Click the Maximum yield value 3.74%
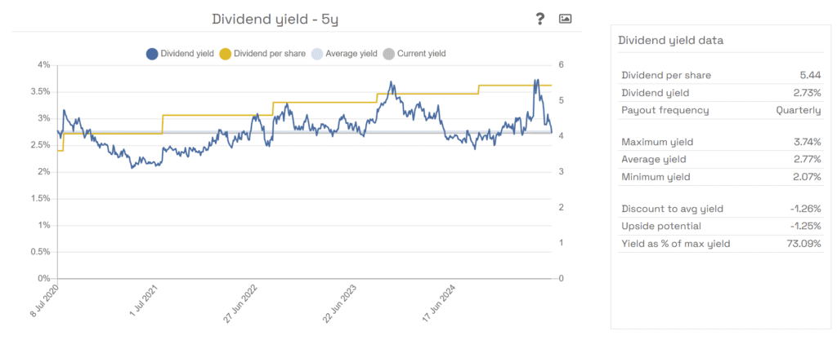Image resolution: width=837 pixels, height=340 pixels. 804,142
